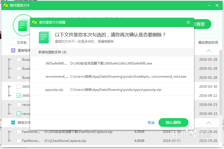Check FastStoneCapture.zip in 360安全浏览器下载 folder
Image resolution: width=224 pixels, height=149 pixels.
pos(19,132)
